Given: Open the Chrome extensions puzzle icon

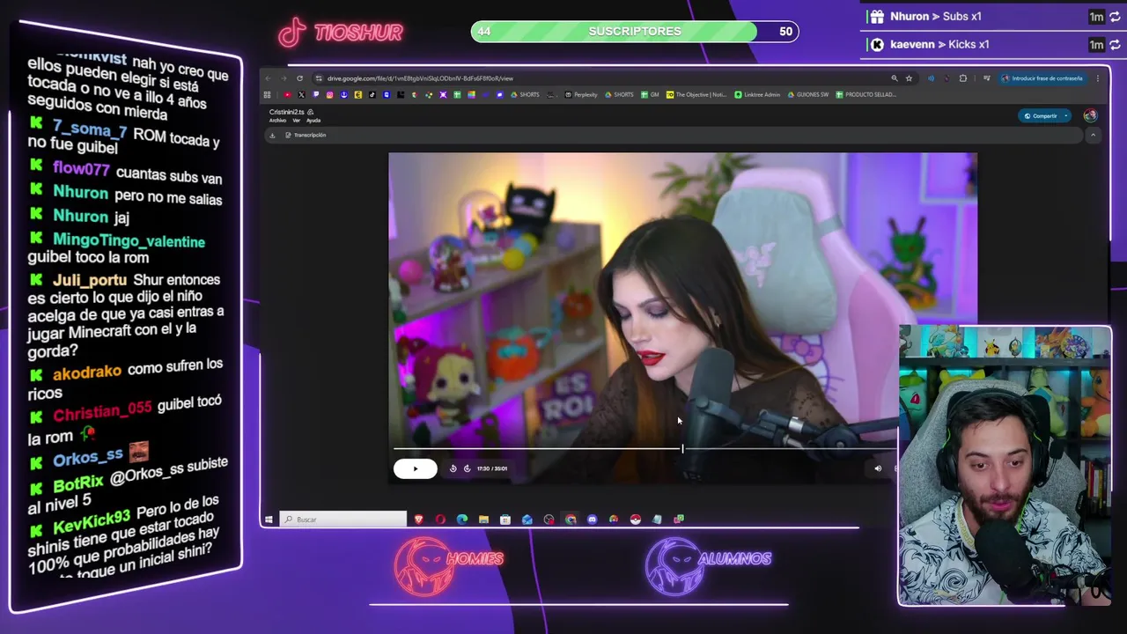Looking at the screenshot, I should [962, 78].
